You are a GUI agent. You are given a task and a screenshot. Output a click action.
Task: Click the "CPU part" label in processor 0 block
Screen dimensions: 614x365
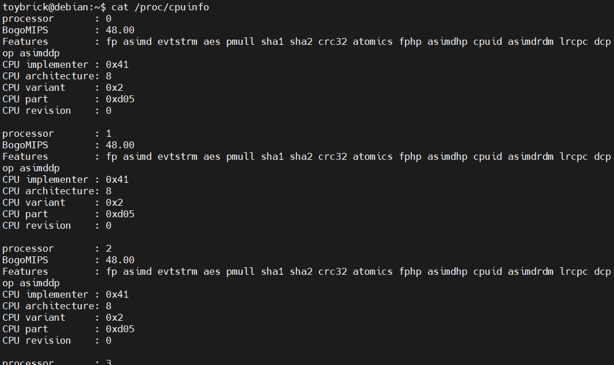click(25, 99)
